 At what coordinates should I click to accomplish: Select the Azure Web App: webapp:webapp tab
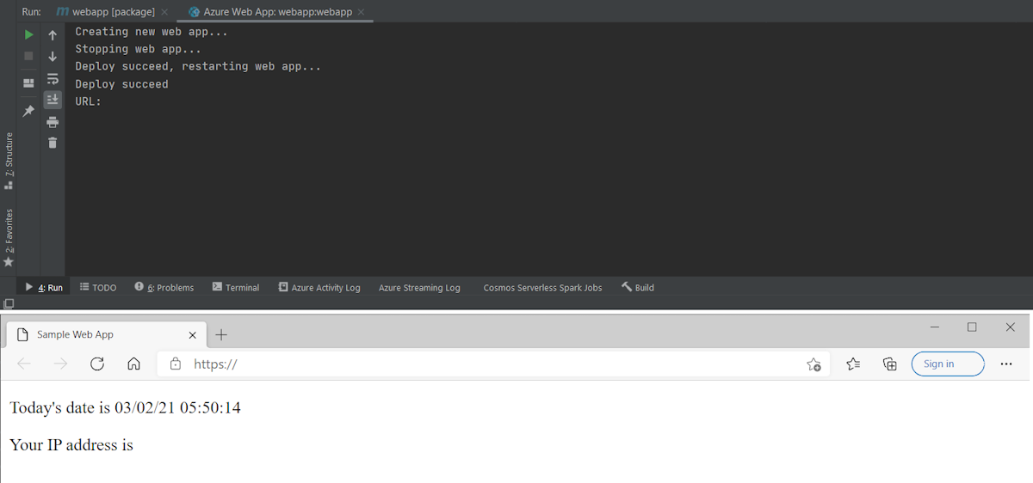[270, 12]
